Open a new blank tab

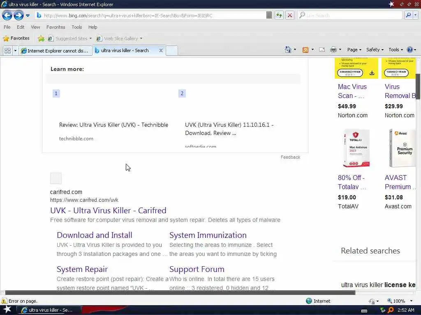click(172, 50)
